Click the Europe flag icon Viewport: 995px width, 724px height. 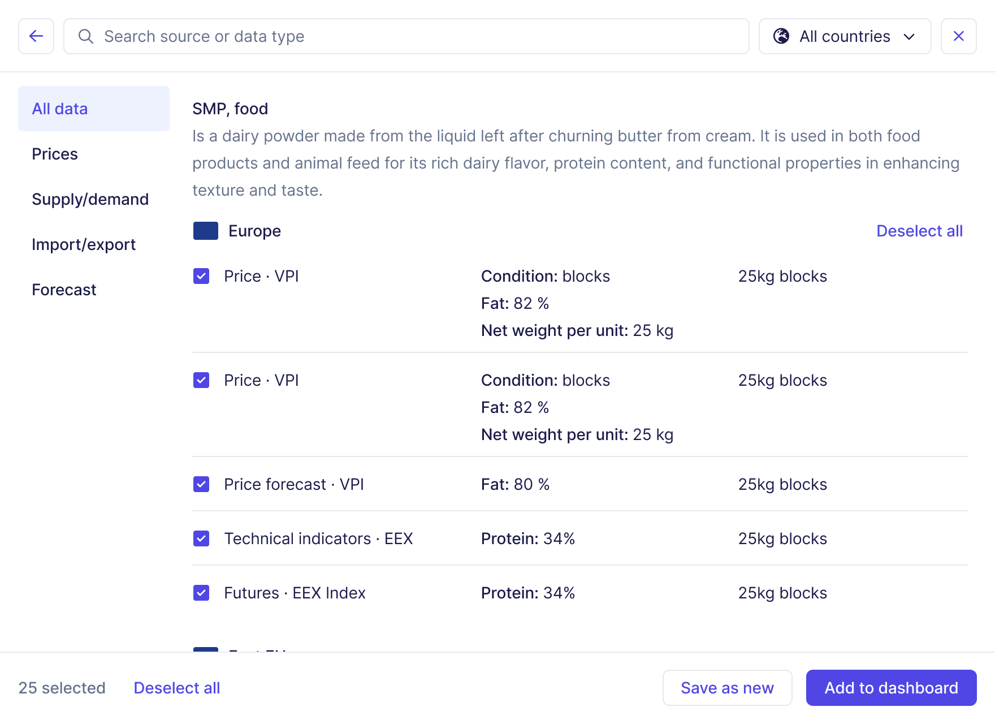coord(206,231)
